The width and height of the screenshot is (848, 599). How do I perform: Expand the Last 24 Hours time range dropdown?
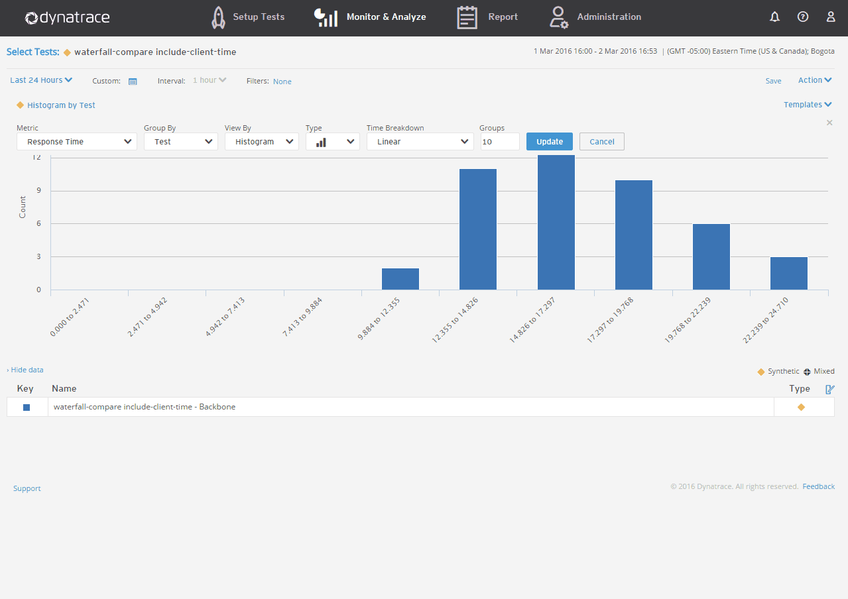(41, 80)
